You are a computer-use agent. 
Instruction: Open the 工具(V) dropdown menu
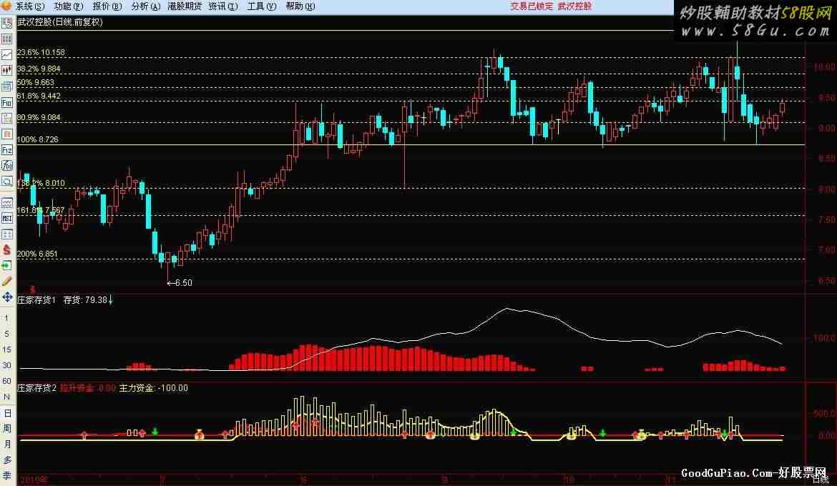[260, 6]
